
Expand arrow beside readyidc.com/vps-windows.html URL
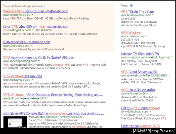point(48,98)
